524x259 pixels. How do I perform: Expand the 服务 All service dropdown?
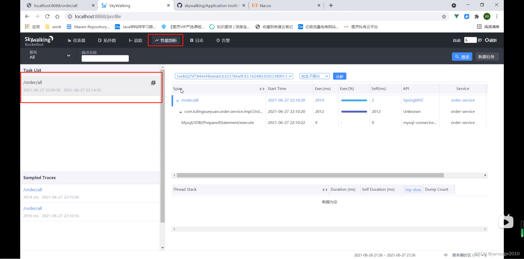[x=50, y=55]
